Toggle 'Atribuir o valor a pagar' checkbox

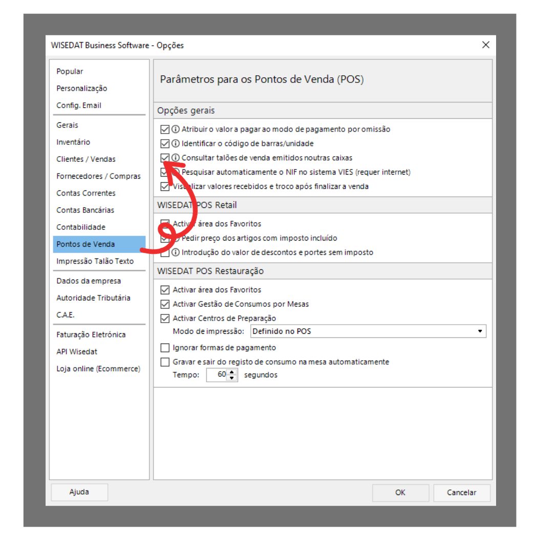coord(165,130)
